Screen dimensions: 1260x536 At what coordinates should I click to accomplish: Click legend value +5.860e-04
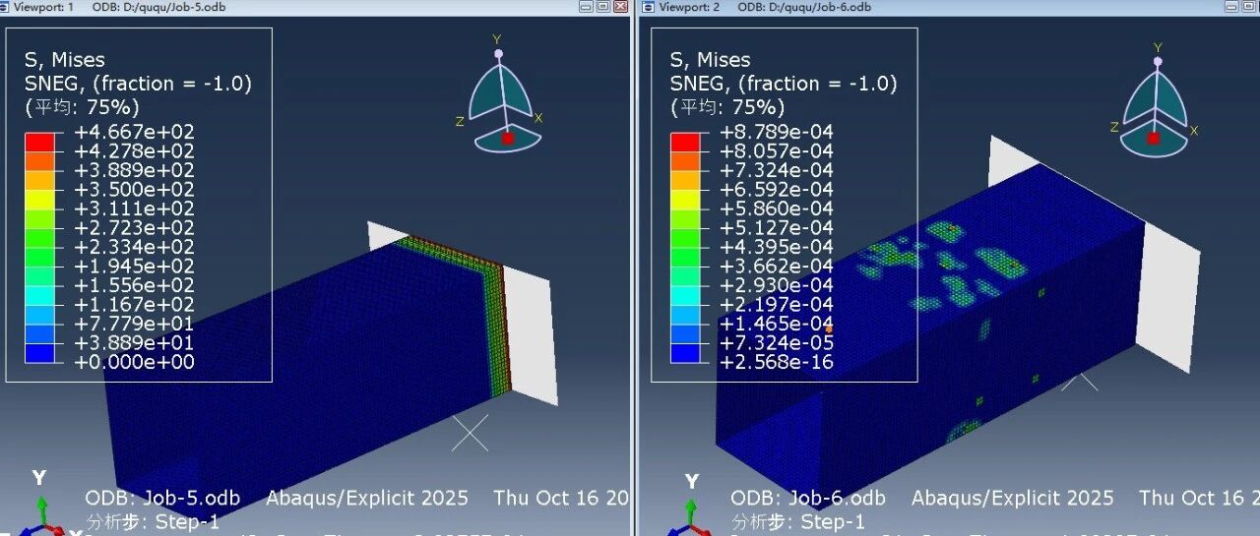(x=778, y=208)
